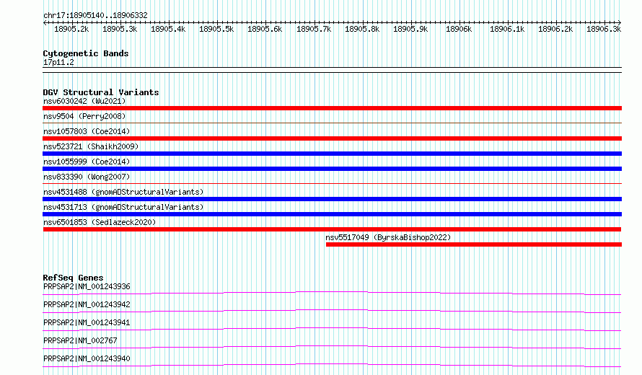
Task: Open nsv833390 (Wong2007) variant label
Action: pos(87,177)
